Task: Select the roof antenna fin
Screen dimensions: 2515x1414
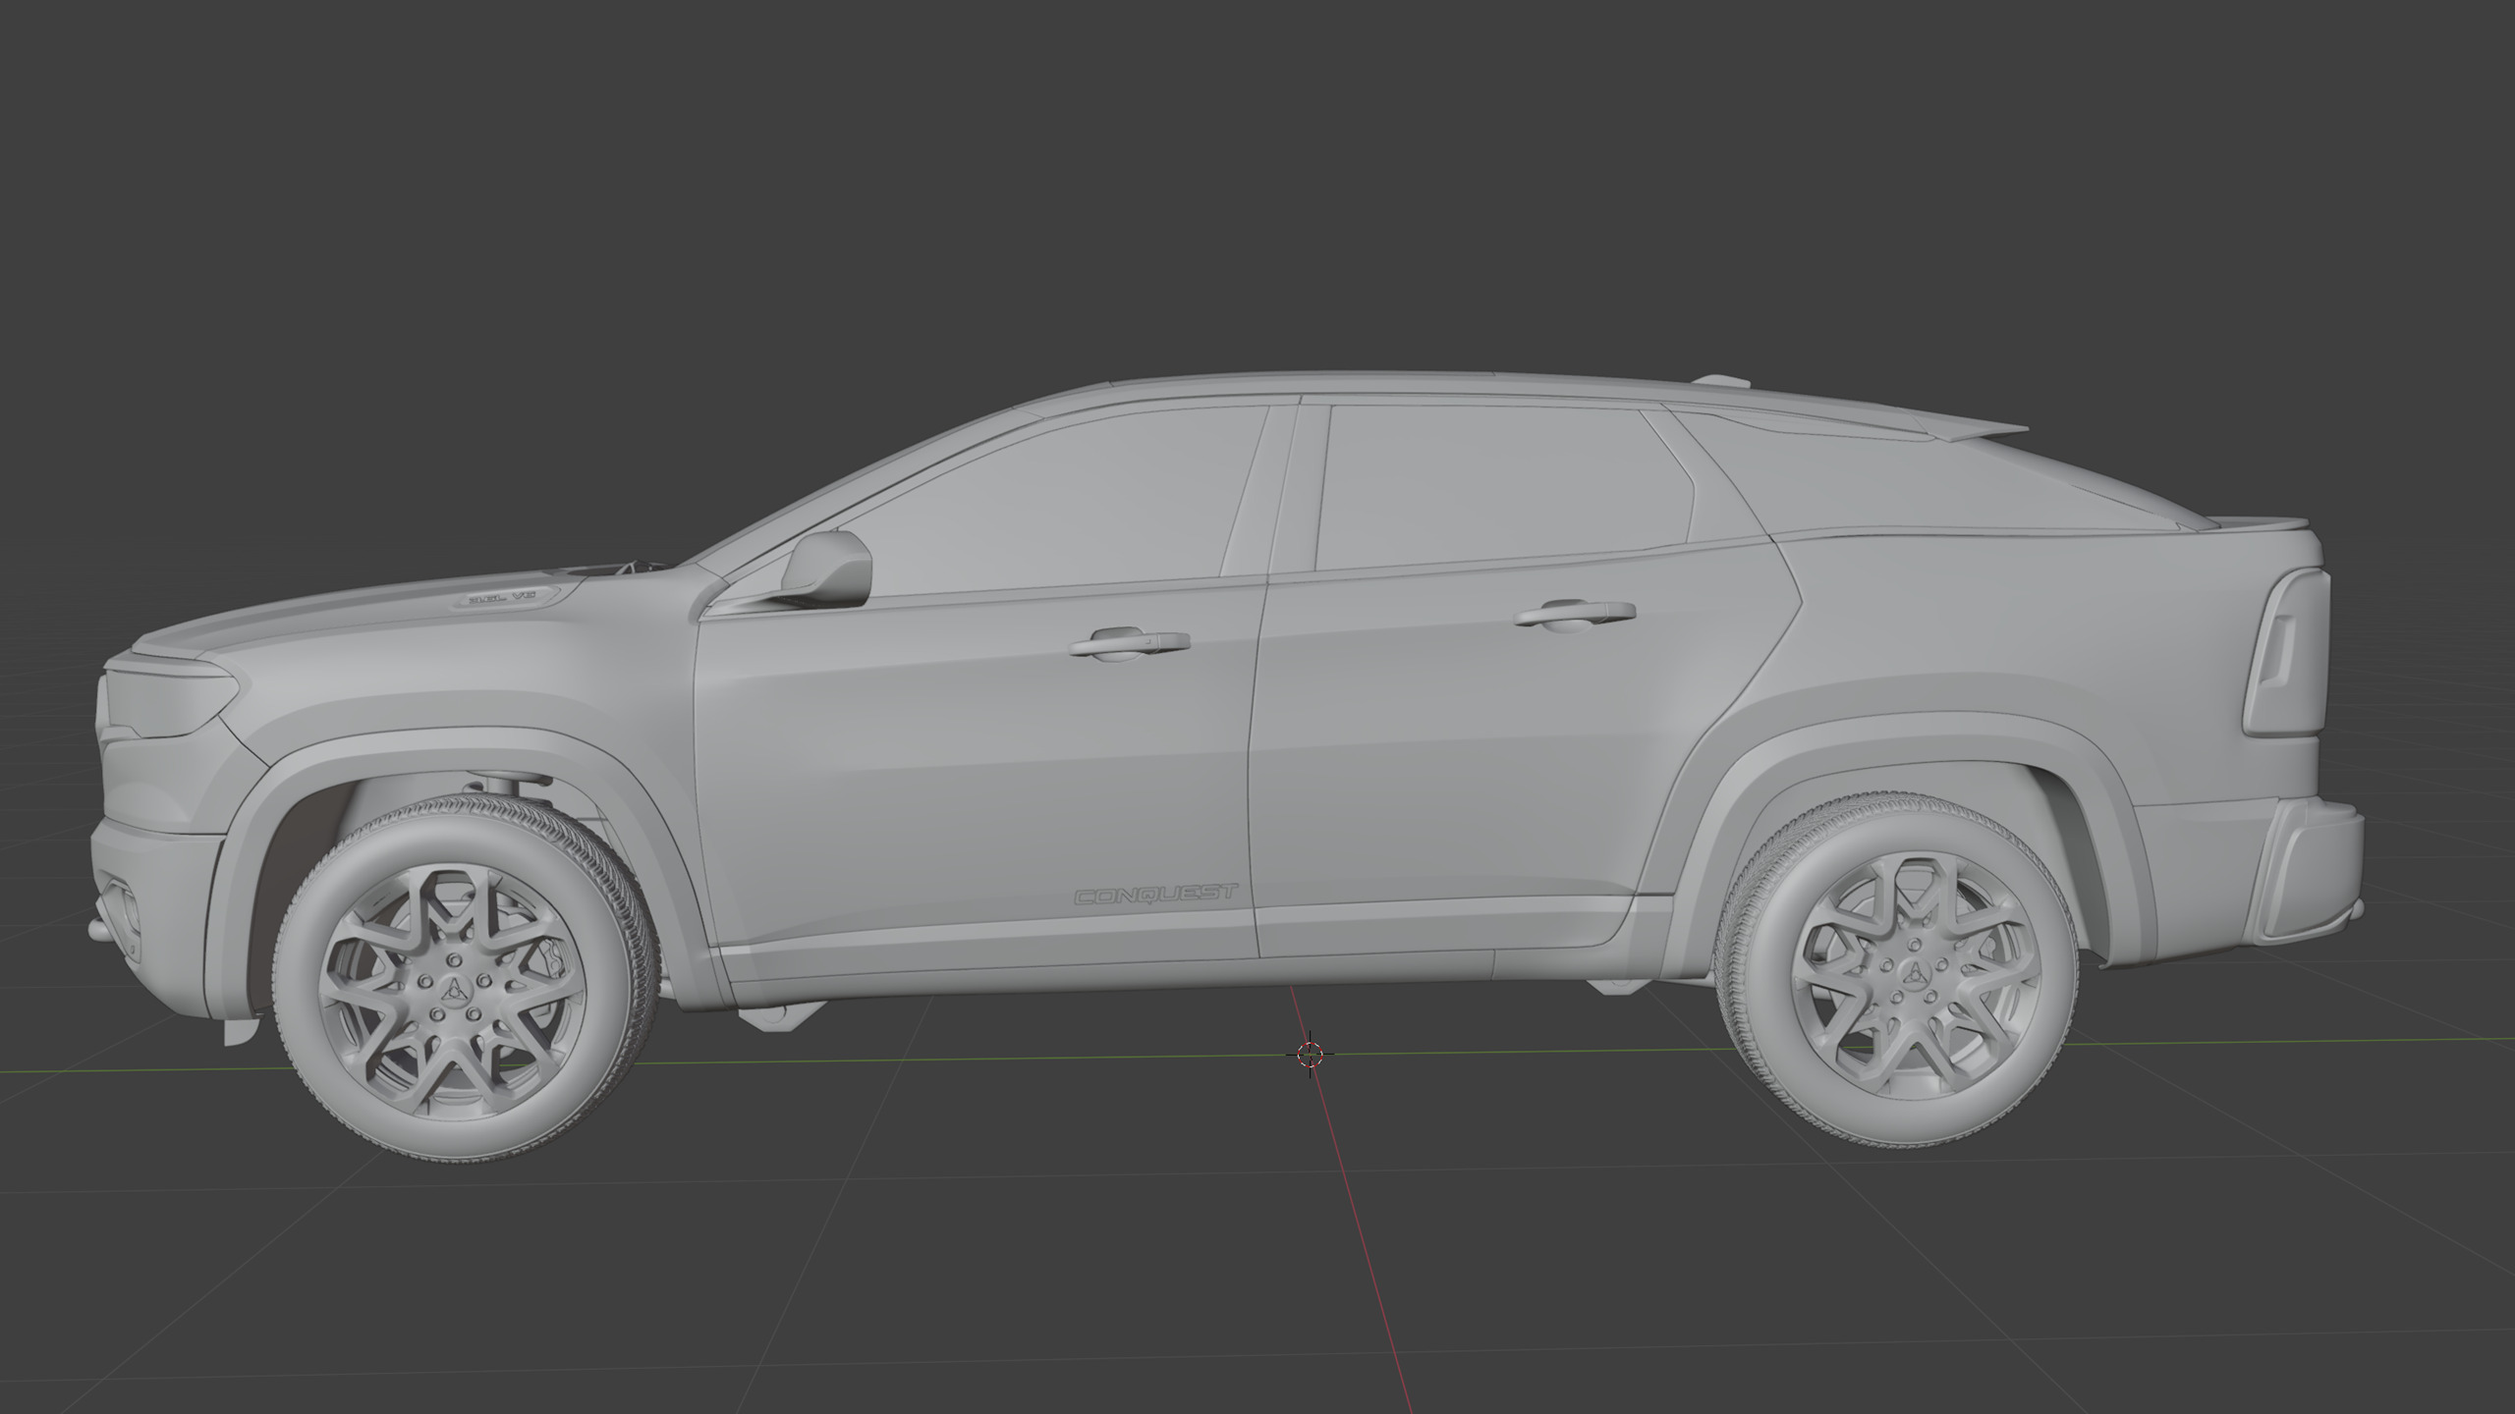Action: tap(1720, 379)
